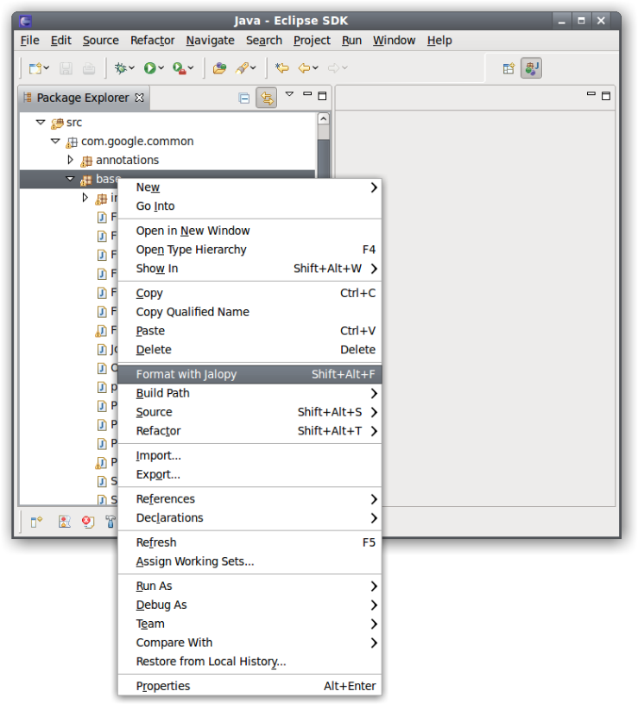Open the Search dropdown arrow
This screenshot has width=638, height=704.
(x=253, y=68)
